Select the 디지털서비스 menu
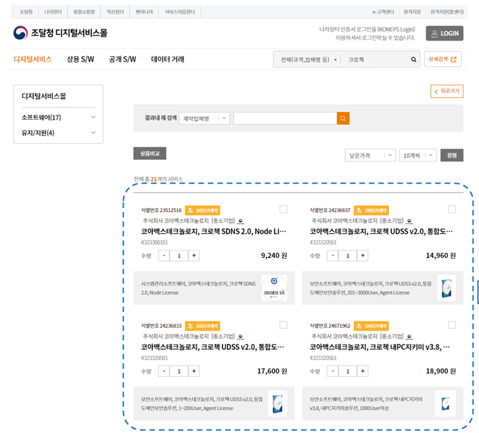 point(32,59)
